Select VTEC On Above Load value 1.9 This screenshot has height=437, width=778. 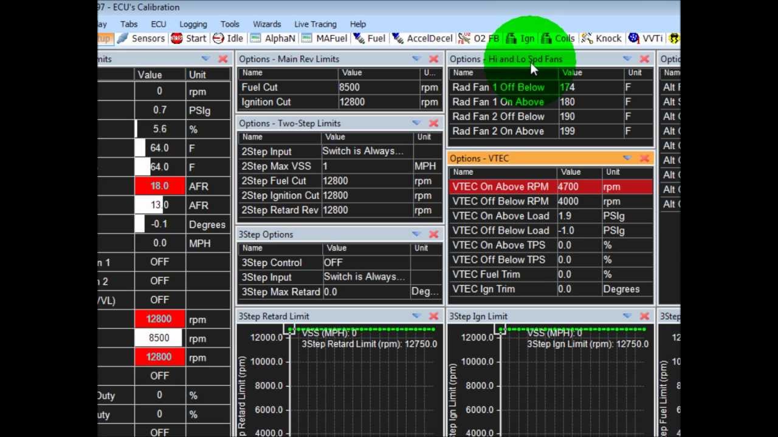click(x=578, y=216)
